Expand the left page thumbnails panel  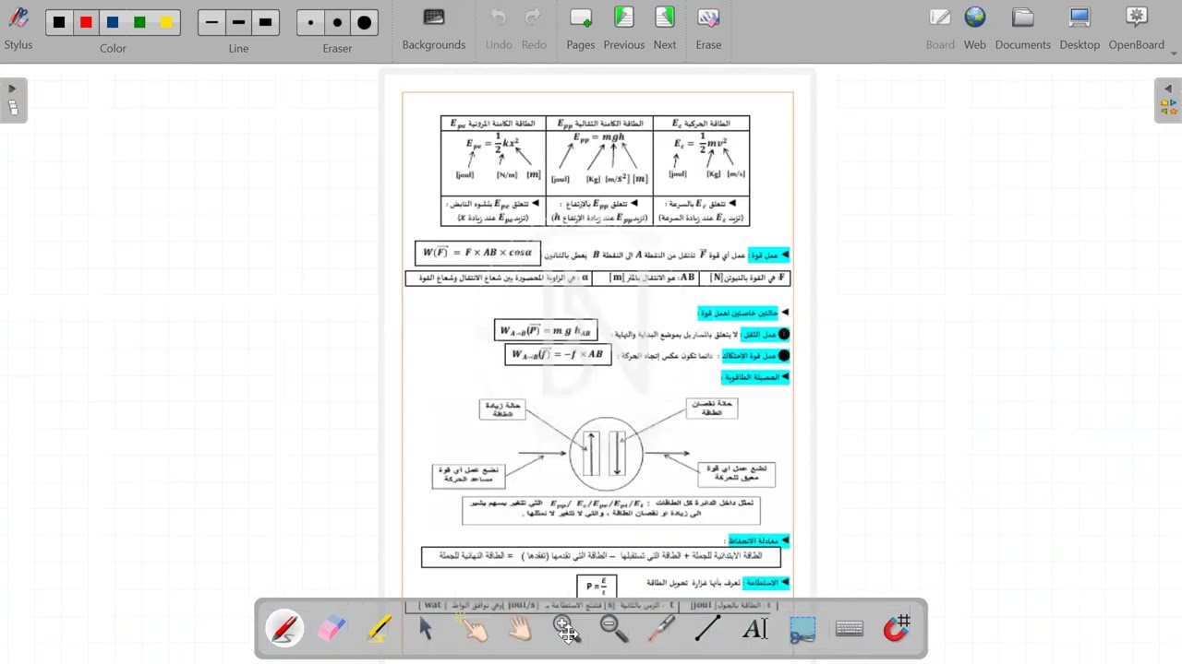click(x=12, y=89)
